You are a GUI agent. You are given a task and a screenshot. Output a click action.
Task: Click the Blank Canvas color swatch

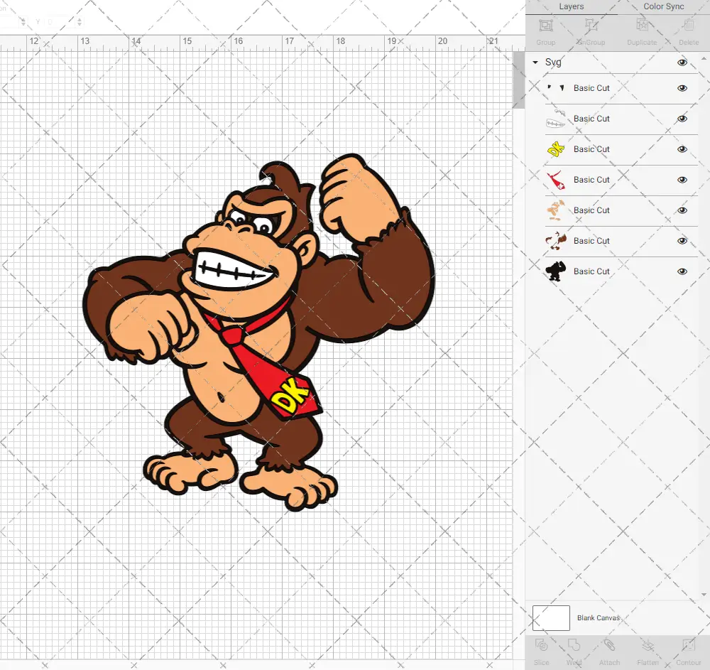pyautogui.click(x=551, y=618)
